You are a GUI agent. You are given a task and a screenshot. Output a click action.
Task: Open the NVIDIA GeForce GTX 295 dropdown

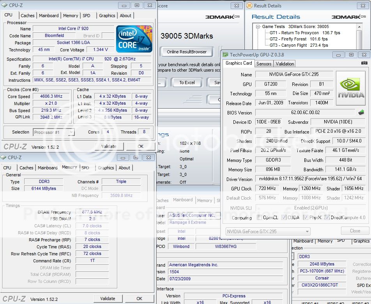(268, 232)
